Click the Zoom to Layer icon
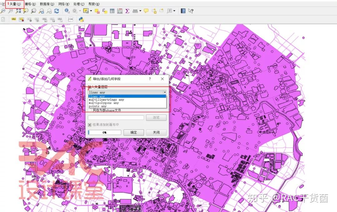The image size is (337, 212). coord(33,11)
